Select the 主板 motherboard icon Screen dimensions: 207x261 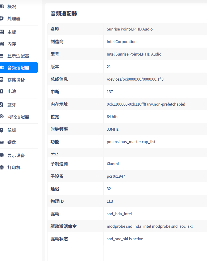pyautogui.click(x=2, y=32)
